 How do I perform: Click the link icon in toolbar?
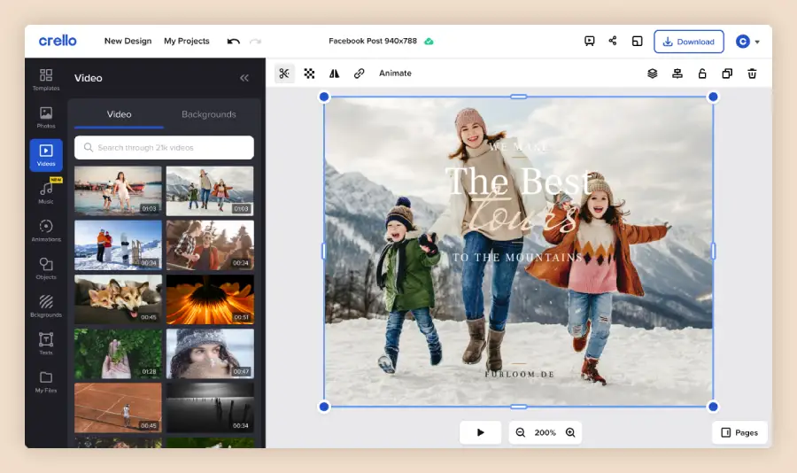(359, 74)
